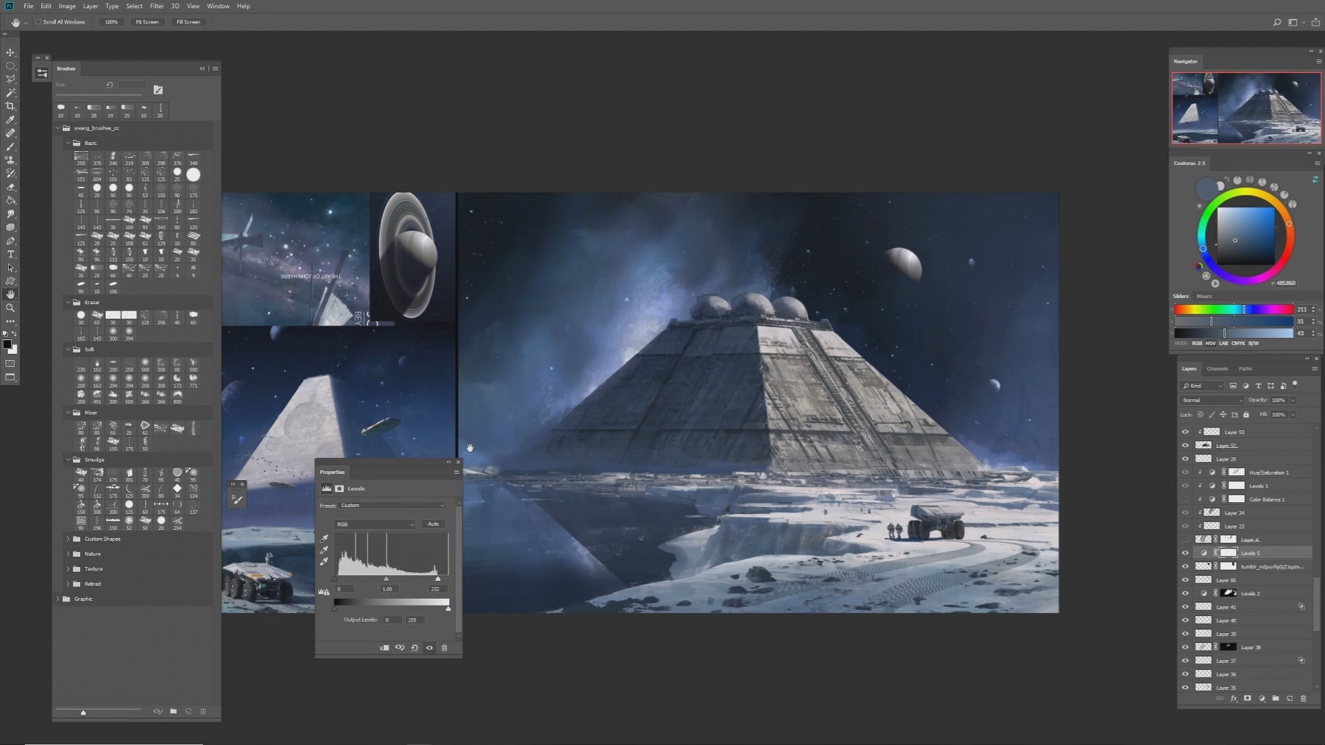Select the Zoom tool
1325x745 pixels.
click(x=10, y=308)
